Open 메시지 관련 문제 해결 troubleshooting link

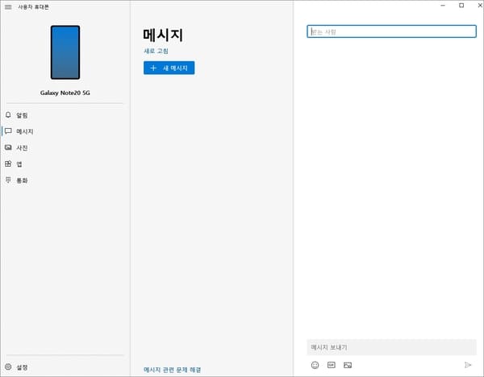173,370
